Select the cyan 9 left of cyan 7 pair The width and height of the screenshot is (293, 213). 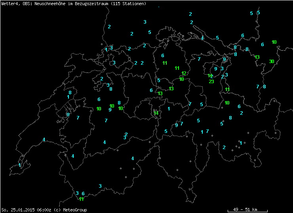[177, 125]
